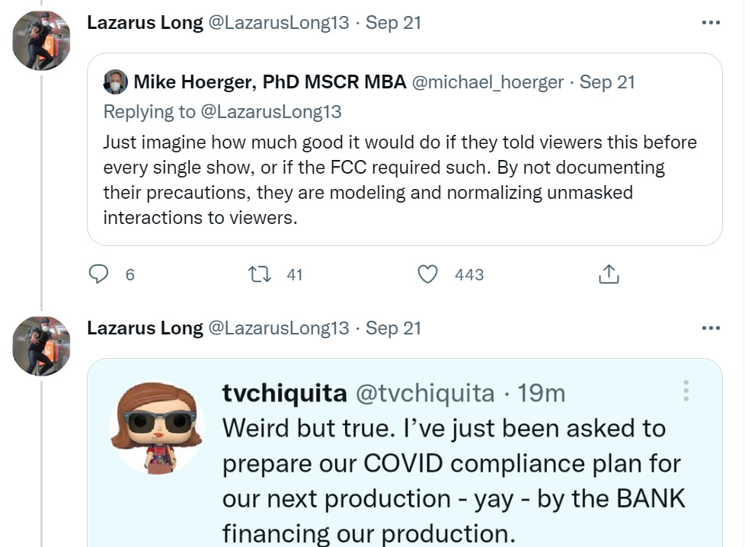Click the reply icon with 6 replies
Image resolution: width=745 pixels, height=547 pixels.
99,274
